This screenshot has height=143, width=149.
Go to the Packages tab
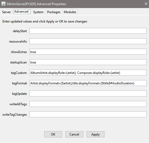coord(54,12)
